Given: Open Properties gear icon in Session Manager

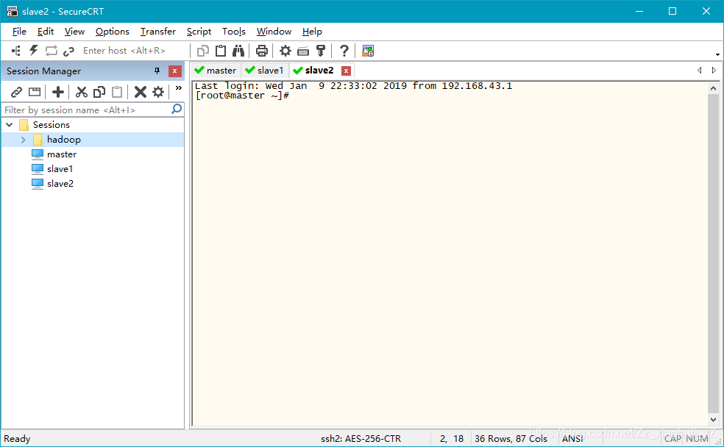Looking at the screenshot, I should [x=158, y=92].
